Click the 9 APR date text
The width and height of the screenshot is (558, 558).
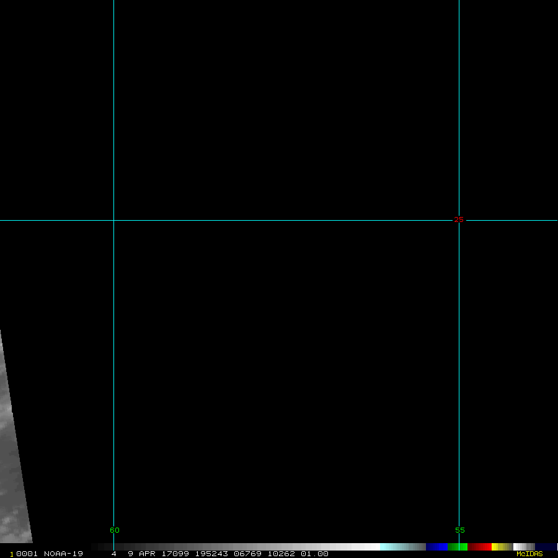(x=141, y=554)
